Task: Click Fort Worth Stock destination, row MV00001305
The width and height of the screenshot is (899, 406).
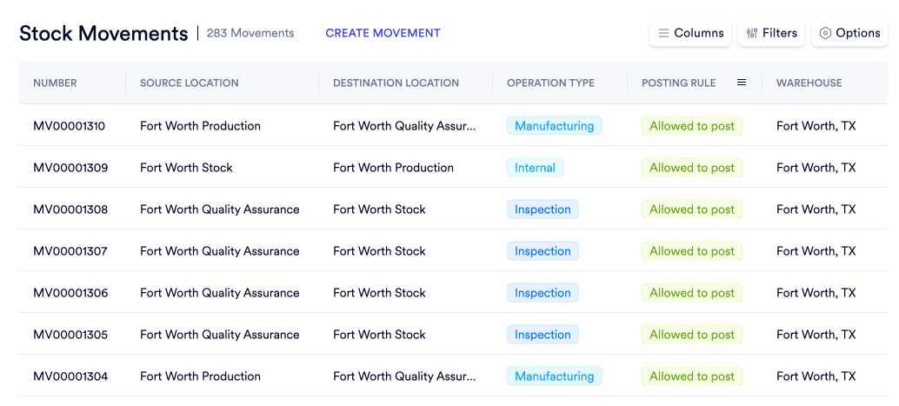Action: tap(380, 335)
